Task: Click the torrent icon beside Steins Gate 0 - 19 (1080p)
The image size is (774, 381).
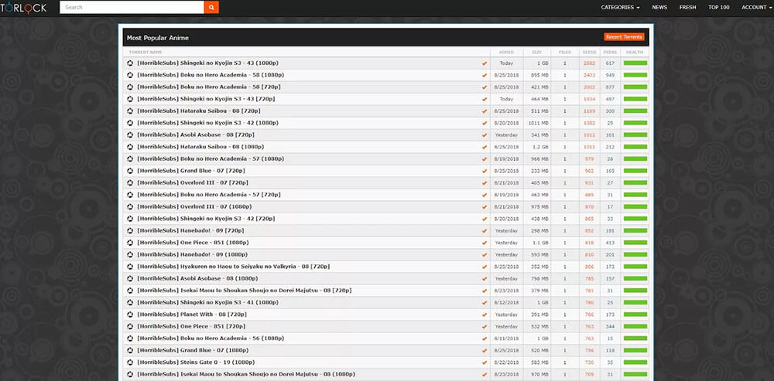Action: pyautogui.click(x=130, y=362)
